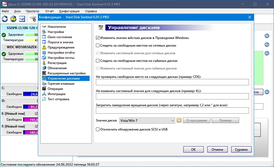This screenshot has height=167, width=274.
Task: Click the excluded disks input field
Action: [172, 82]
